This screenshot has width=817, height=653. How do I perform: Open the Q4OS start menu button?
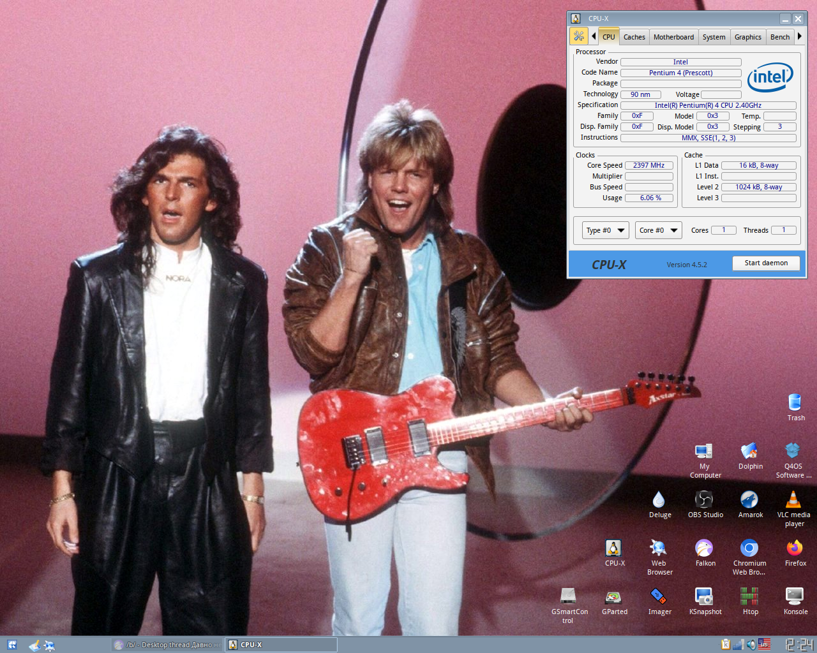point(11,645)
